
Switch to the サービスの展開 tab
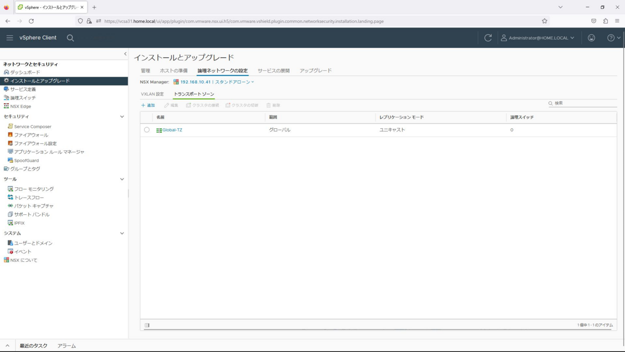[x=273, y=70]
